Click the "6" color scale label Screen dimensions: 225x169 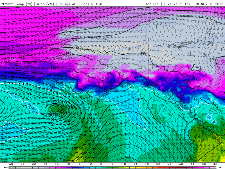tap(112, 164)
